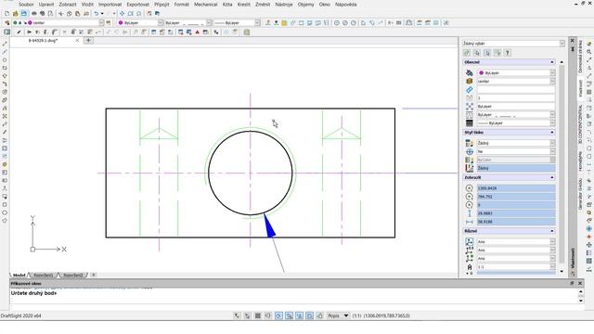
Task: Click the view width icon in Zobrazit
Action: (470, 222)
